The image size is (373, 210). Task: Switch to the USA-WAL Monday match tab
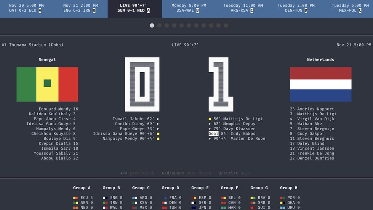[x=189, y=8]
